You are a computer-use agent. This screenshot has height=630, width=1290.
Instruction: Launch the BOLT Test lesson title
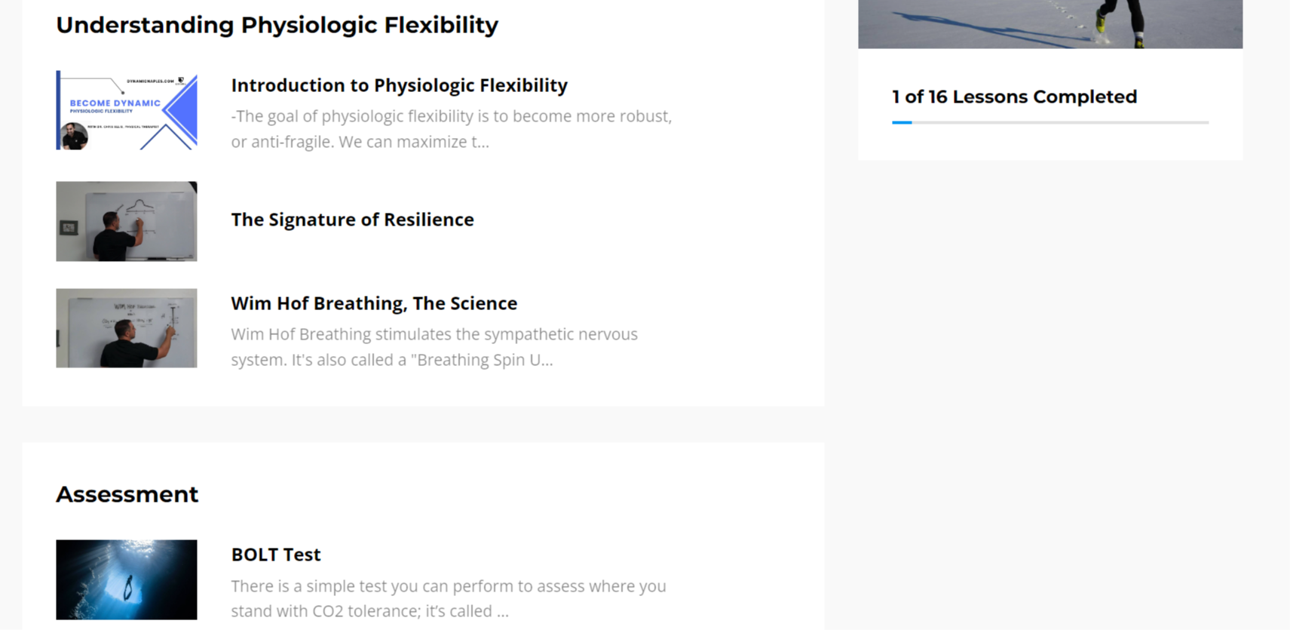pyautogui.click(x=276, y=555)
